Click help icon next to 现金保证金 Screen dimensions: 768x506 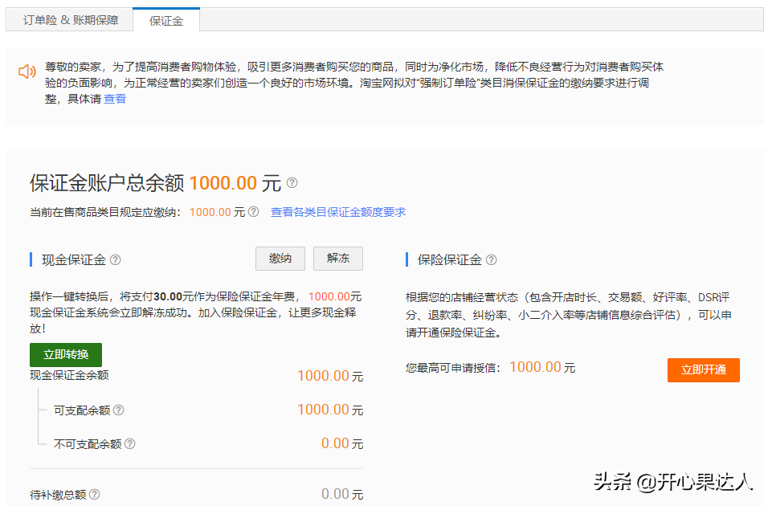tap(115, 259)
